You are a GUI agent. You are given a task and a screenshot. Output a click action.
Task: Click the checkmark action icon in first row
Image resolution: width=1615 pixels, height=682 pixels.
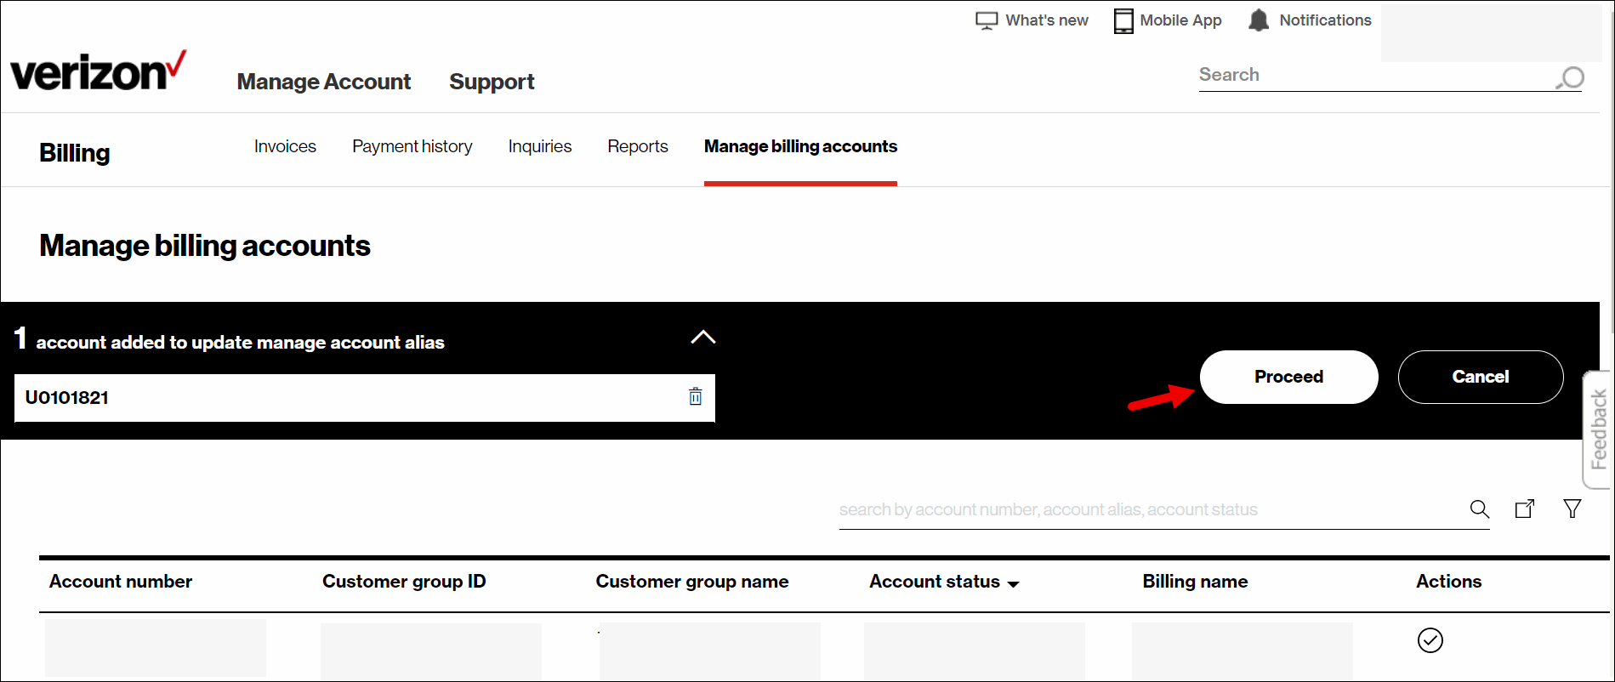coord(1430,640)
